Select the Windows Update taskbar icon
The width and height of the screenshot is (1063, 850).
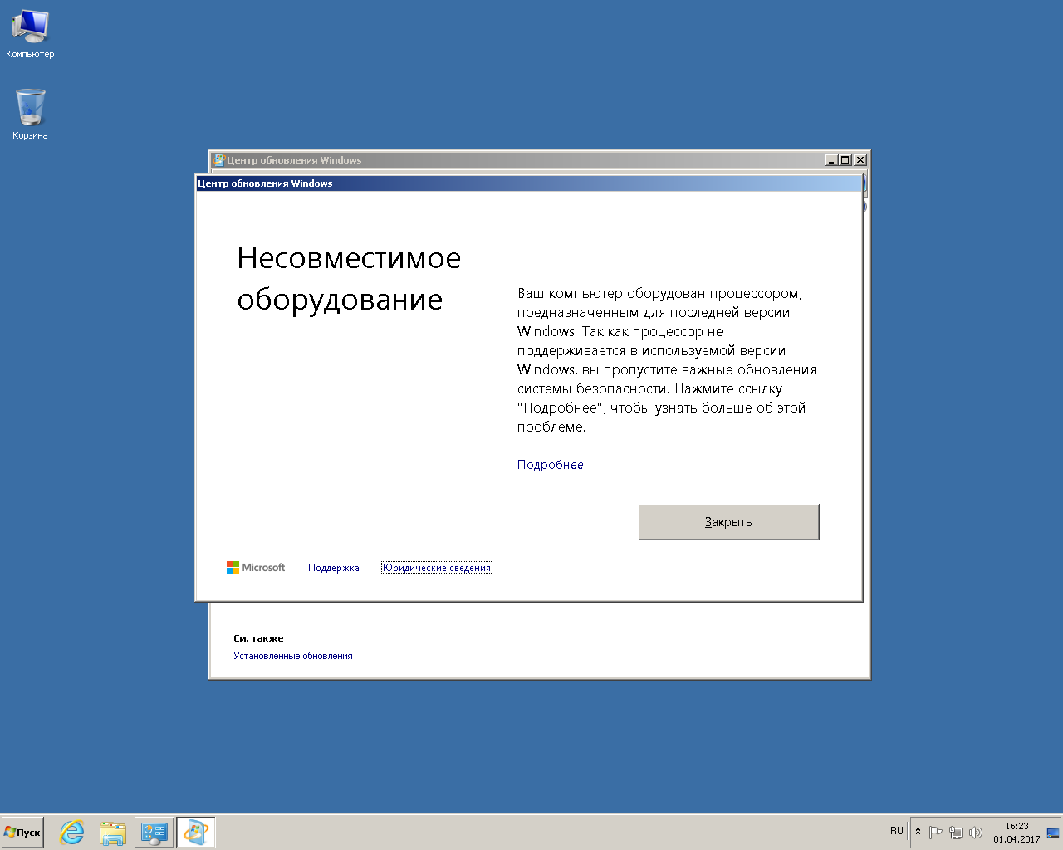click(196, 832)
